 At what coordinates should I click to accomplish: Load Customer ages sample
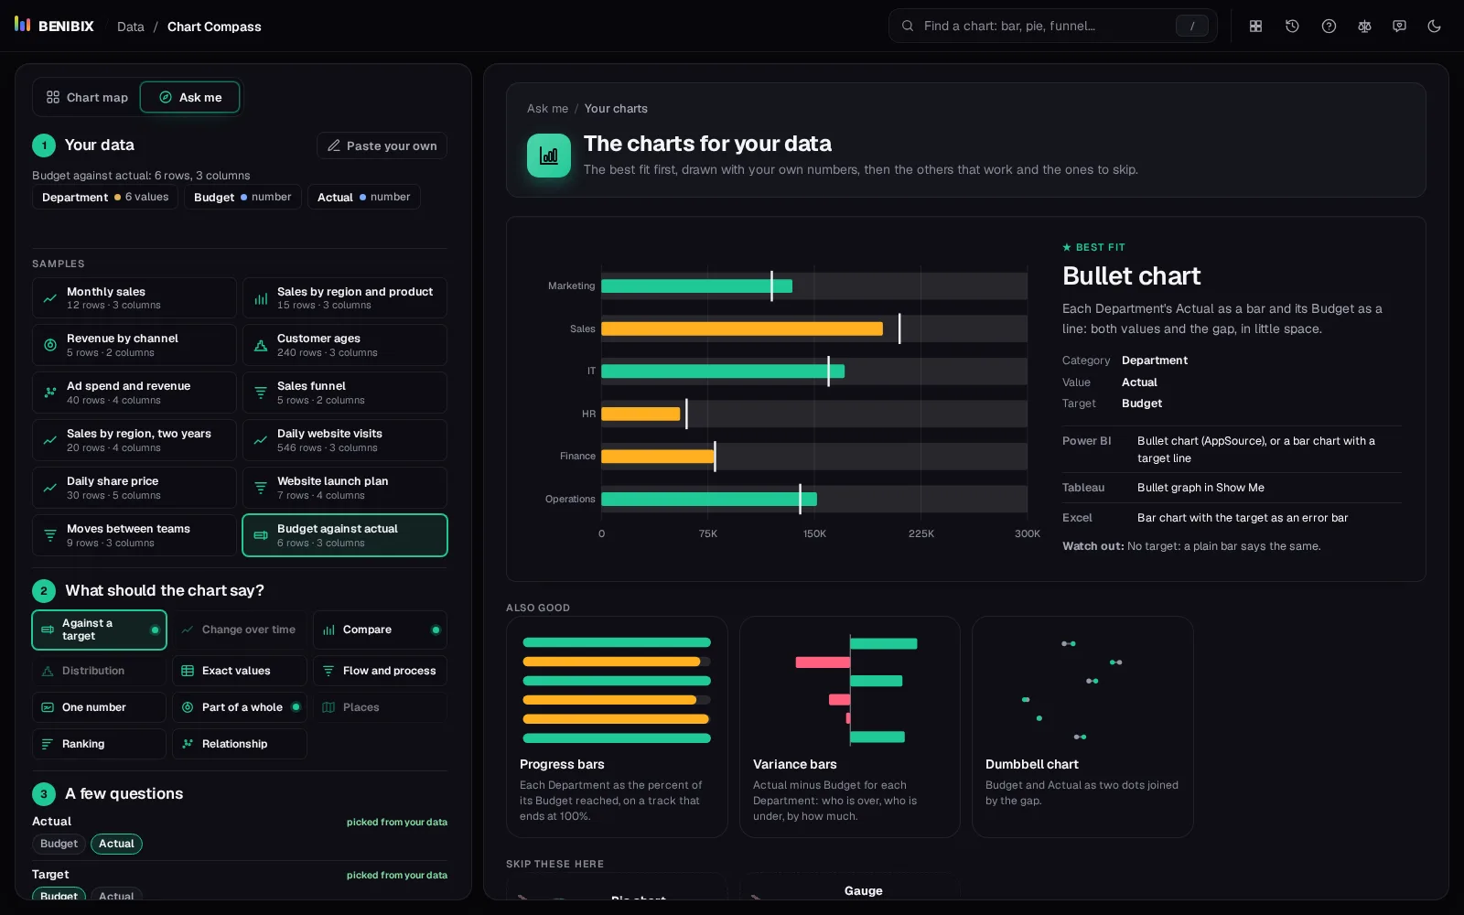[x=345, y=345]
